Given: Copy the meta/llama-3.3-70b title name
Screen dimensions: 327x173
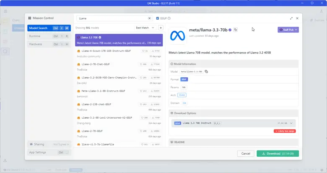Looking at the screenshot, I should (x=236, y=30).
